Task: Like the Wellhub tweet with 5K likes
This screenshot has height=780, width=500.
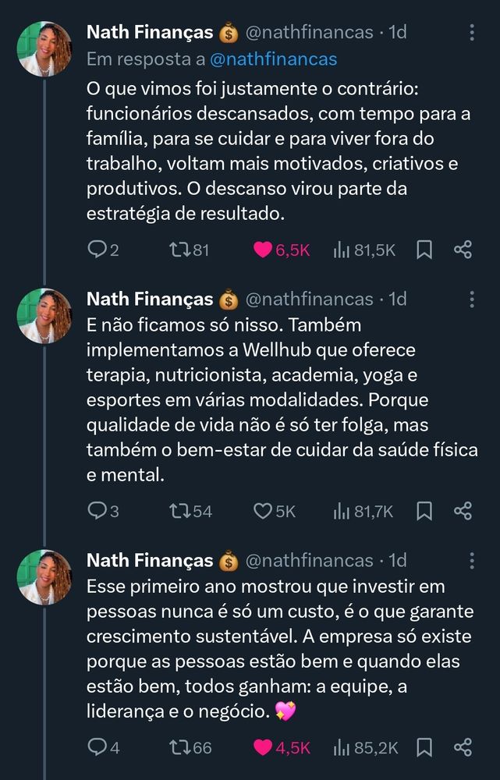Action: (x=263, y=511)
